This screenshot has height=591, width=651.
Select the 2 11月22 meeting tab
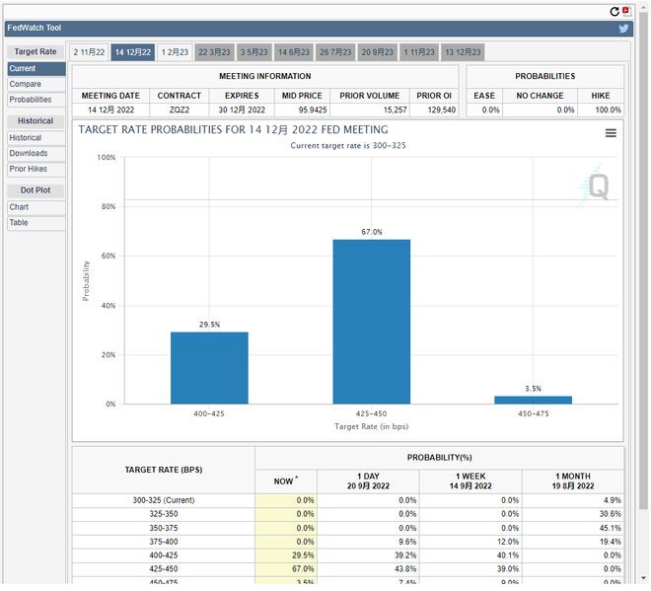[89, 52]
